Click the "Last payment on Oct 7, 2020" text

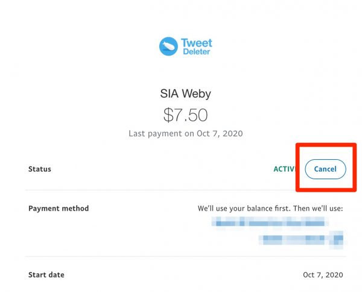185,133
